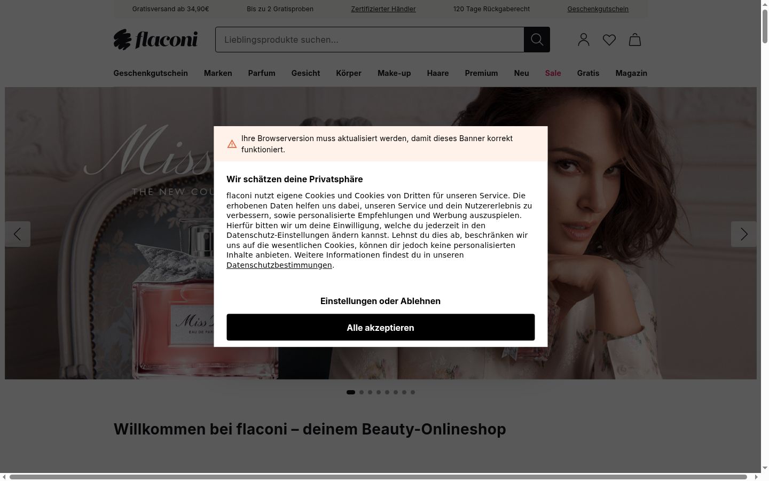The image size is (769, 481).
Task: Select the second carousel dot
Action: click(x=362, y=392)
